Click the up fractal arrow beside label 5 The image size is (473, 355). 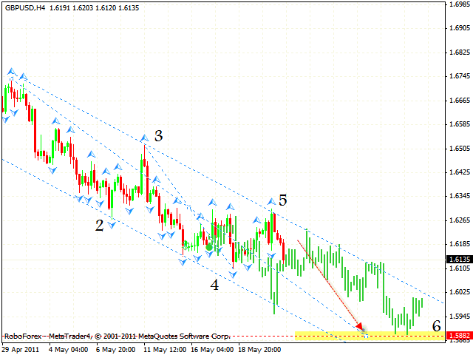[272, 201]
